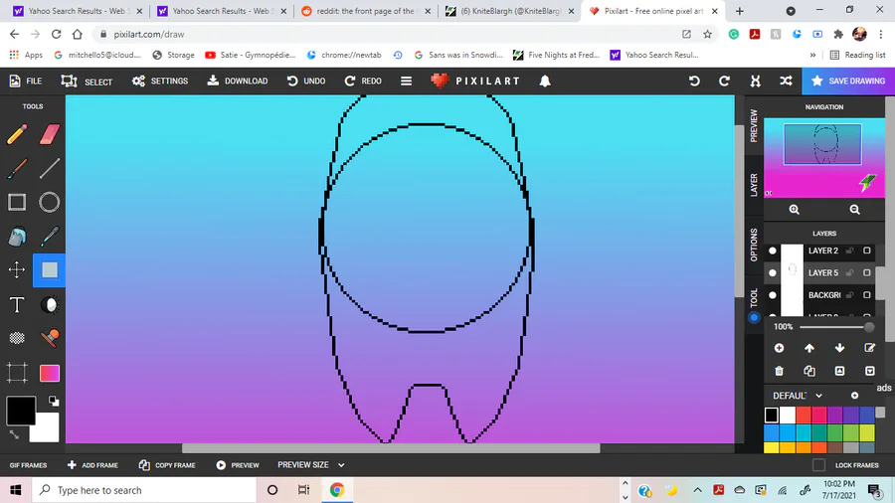
Task: Click the Download button
Action: coord(238,81)
